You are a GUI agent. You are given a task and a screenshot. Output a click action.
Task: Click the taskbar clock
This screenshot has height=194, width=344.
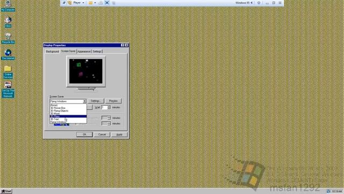[x=337, y=191]
